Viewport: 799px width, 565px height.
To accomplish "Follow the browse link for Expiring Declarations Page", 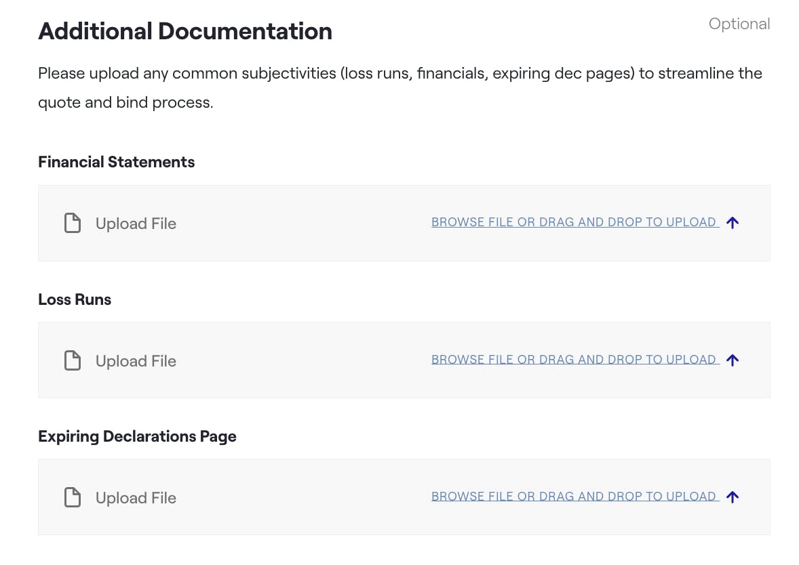I will (574, 497).
